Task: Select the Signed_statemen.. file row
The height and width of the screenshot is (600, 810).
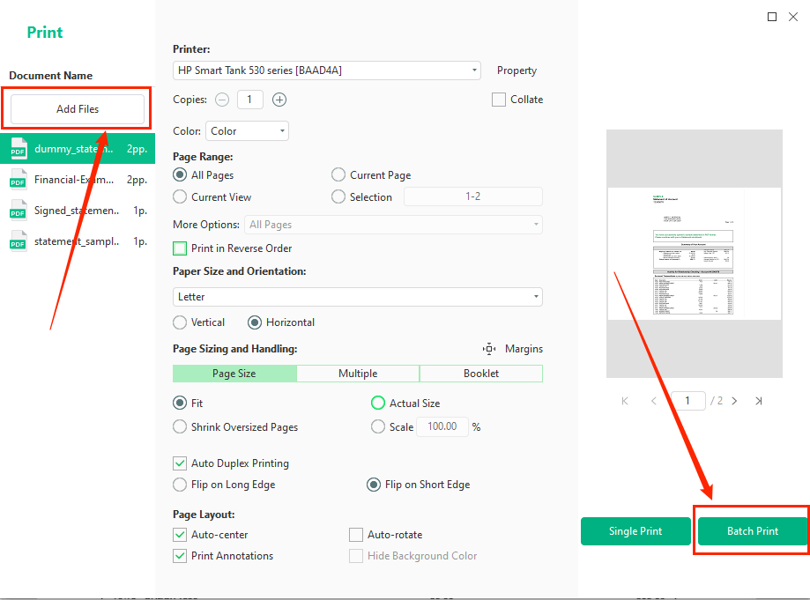Action: [78, 211]
